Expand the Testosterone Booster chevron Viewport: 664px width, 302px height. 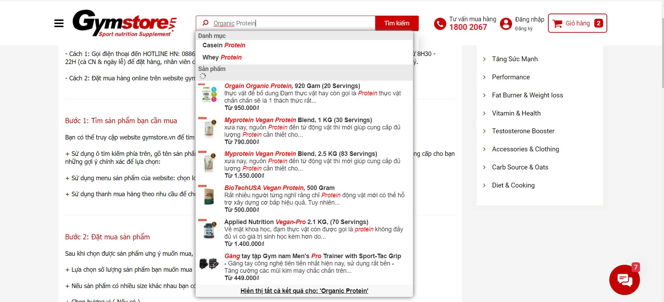pyautogui.click(x=484, y=131)
